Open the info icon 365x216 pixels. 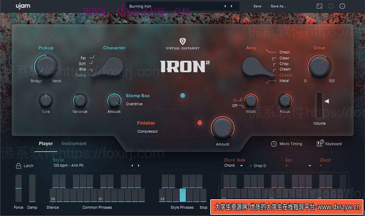tap(342, 6)
